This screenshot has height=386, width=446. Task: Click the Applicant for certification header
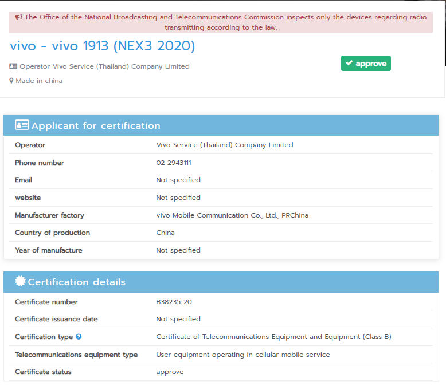tap(221, 125)
